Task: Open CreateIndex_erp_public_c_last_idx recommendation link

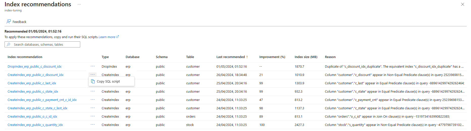Action: pos(32,83)
